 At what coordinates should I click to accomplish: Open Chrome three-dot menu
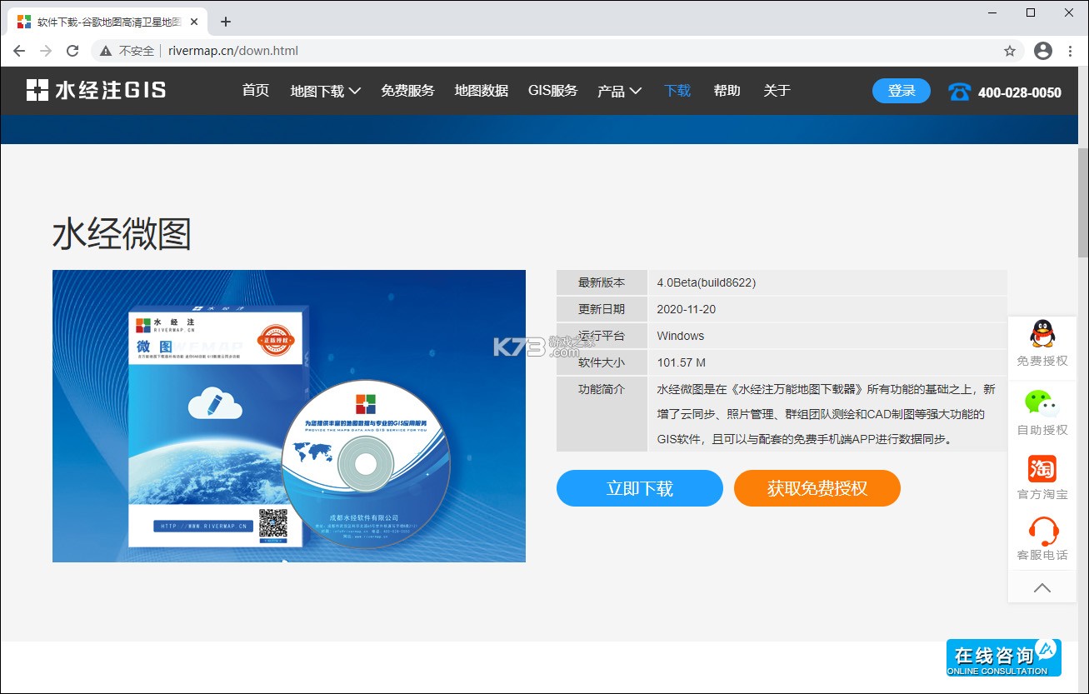(1071, 51)
